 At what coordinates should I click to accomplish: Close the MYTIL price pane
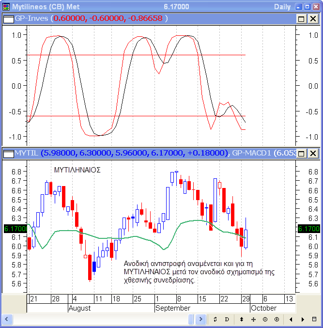click(313, 154)
